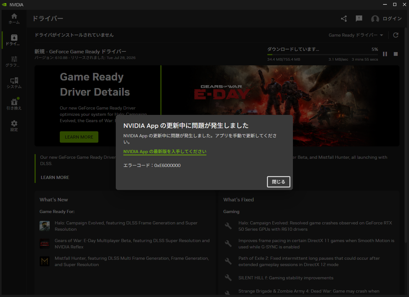Screen dimensions: 409x297
Task: Click the ログイン login link
Action: tap(392, 19)
